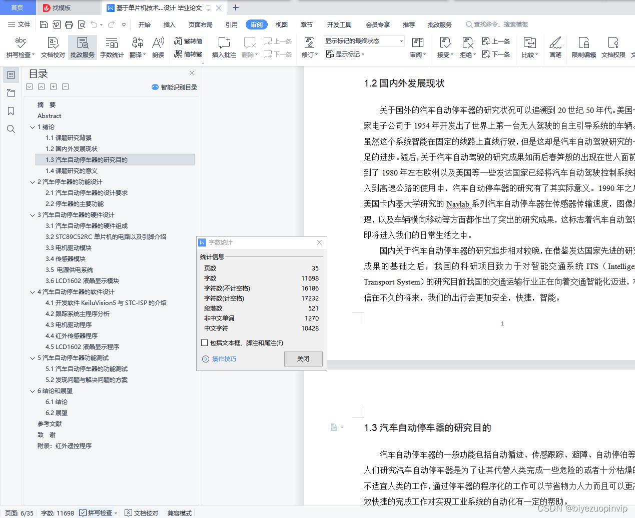Collapse 3 汽车自动停车器的硬件设计 node
This screenshot has height=518, width=635.
coord(33,215)
